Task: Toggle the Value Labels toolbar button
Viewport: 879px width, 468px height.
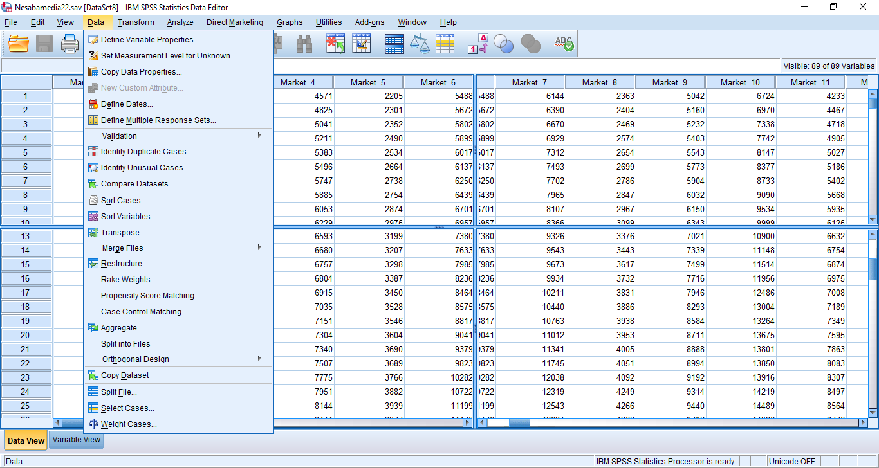Action: pos(477,44)
